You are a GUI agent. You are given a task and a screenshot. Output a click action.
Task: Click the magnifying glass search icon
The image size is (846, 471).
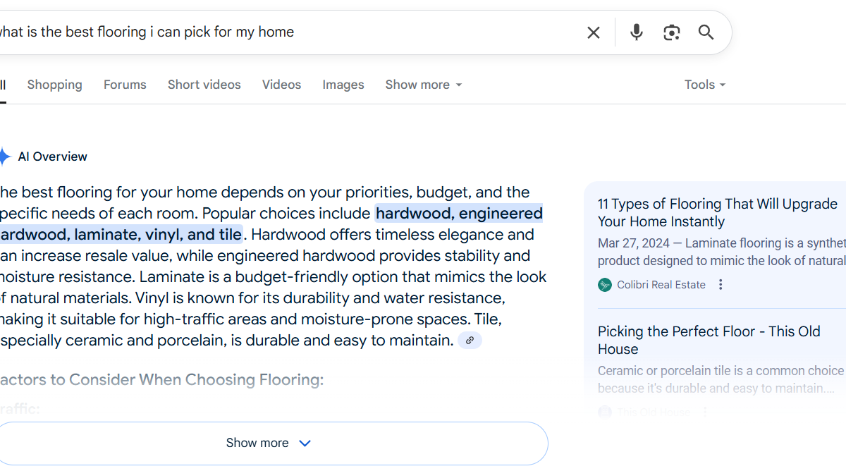tap(706, 32)
